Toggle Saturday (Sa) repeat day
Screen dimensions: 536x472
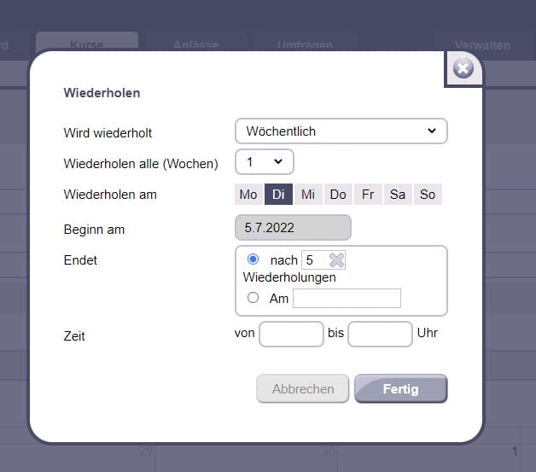pyautogui.click(x=398, y=195)
